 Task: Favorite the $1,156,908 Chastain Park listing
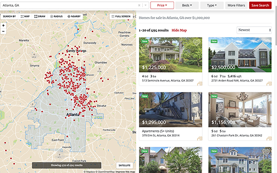pyautogui.click(x=266, y=97)
